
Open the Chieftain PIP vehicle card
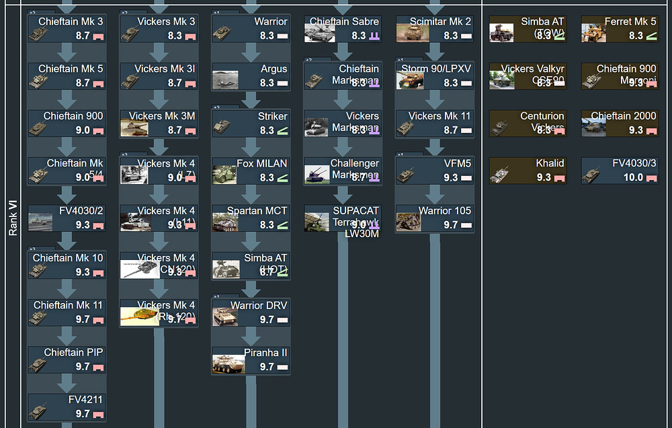point(67,359)
